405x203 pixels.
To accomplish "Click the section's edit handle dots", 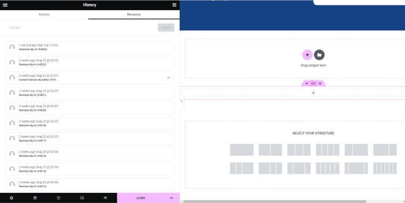I will click(x=313, y=84).
